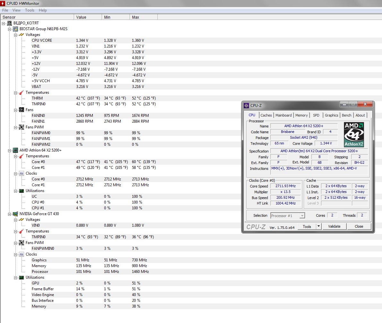Viewport: 382px width, 323px height.
Task: Switch to the SPD tab in CPU-Z
Action: (316, 115)
